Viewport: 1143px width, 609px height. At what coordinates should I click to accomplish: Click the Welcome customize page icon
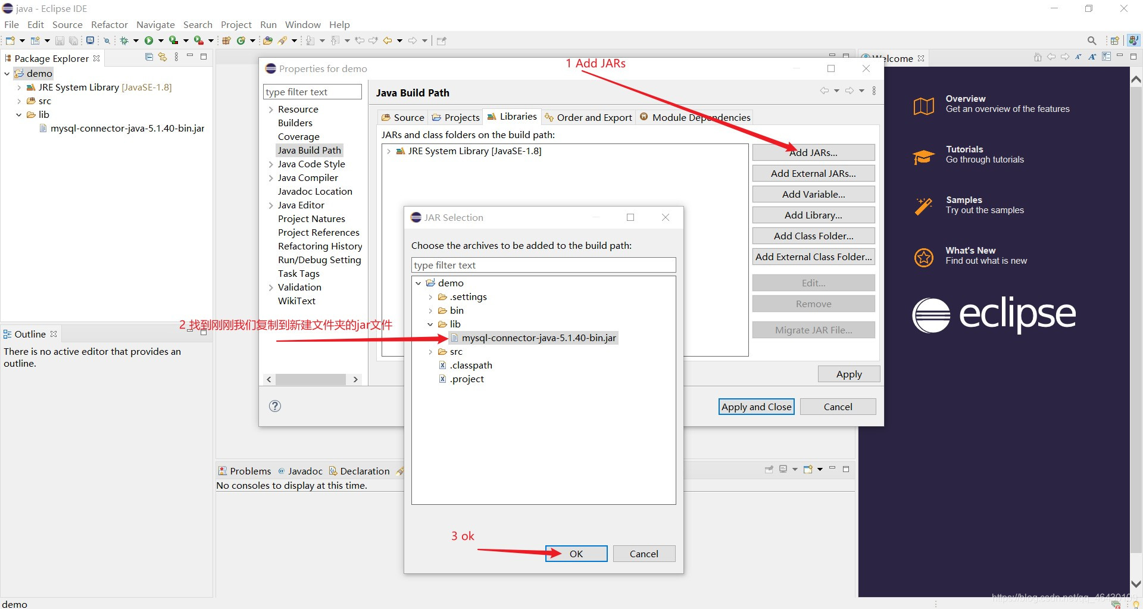coord(1106,57)
